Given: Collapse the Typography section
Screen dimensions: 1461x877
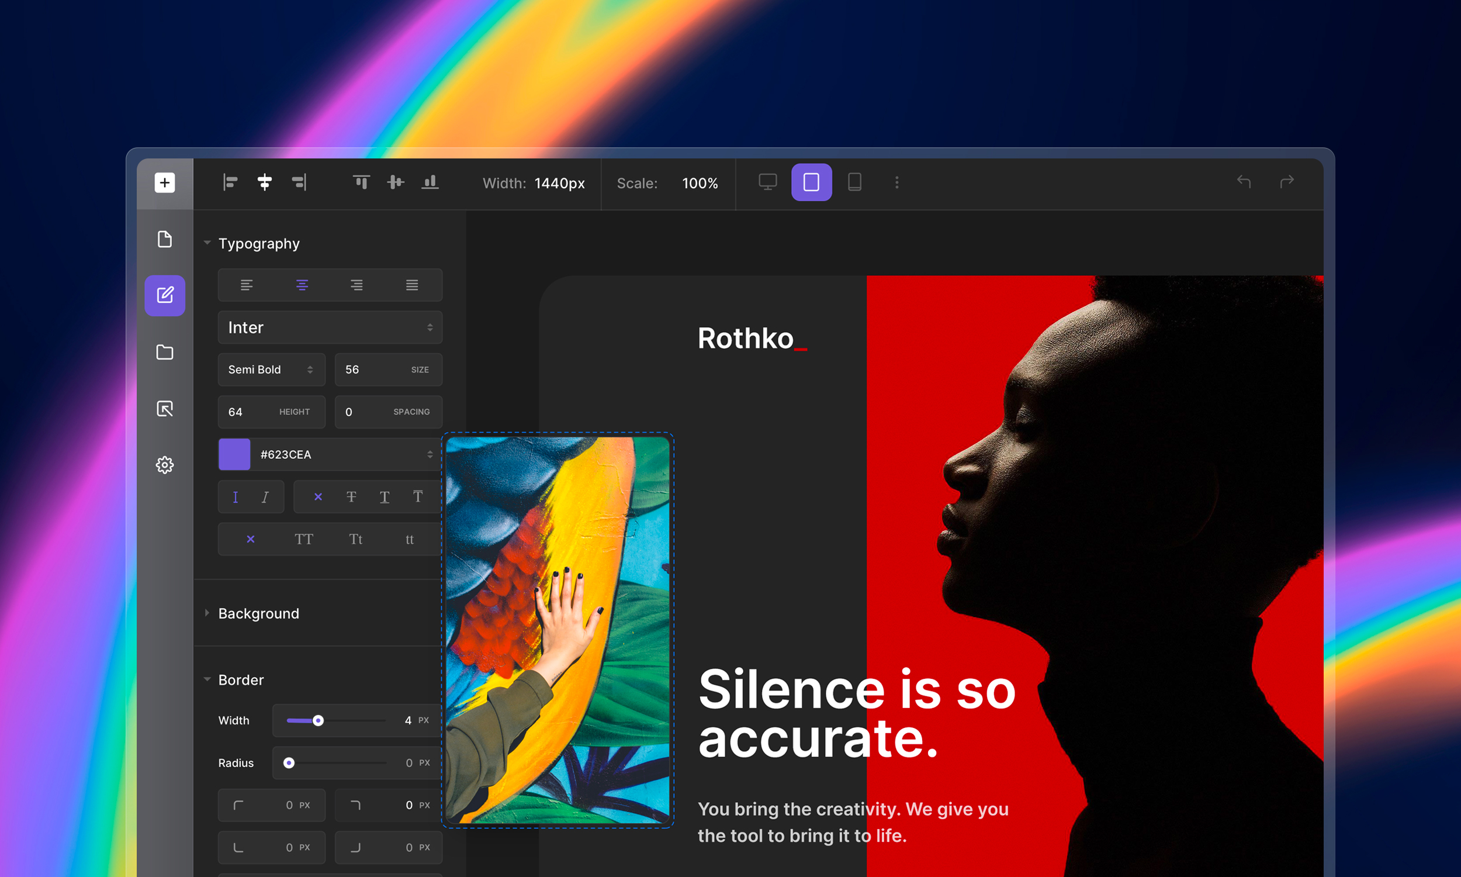Looking at the screenshot, I should [207, 243].
